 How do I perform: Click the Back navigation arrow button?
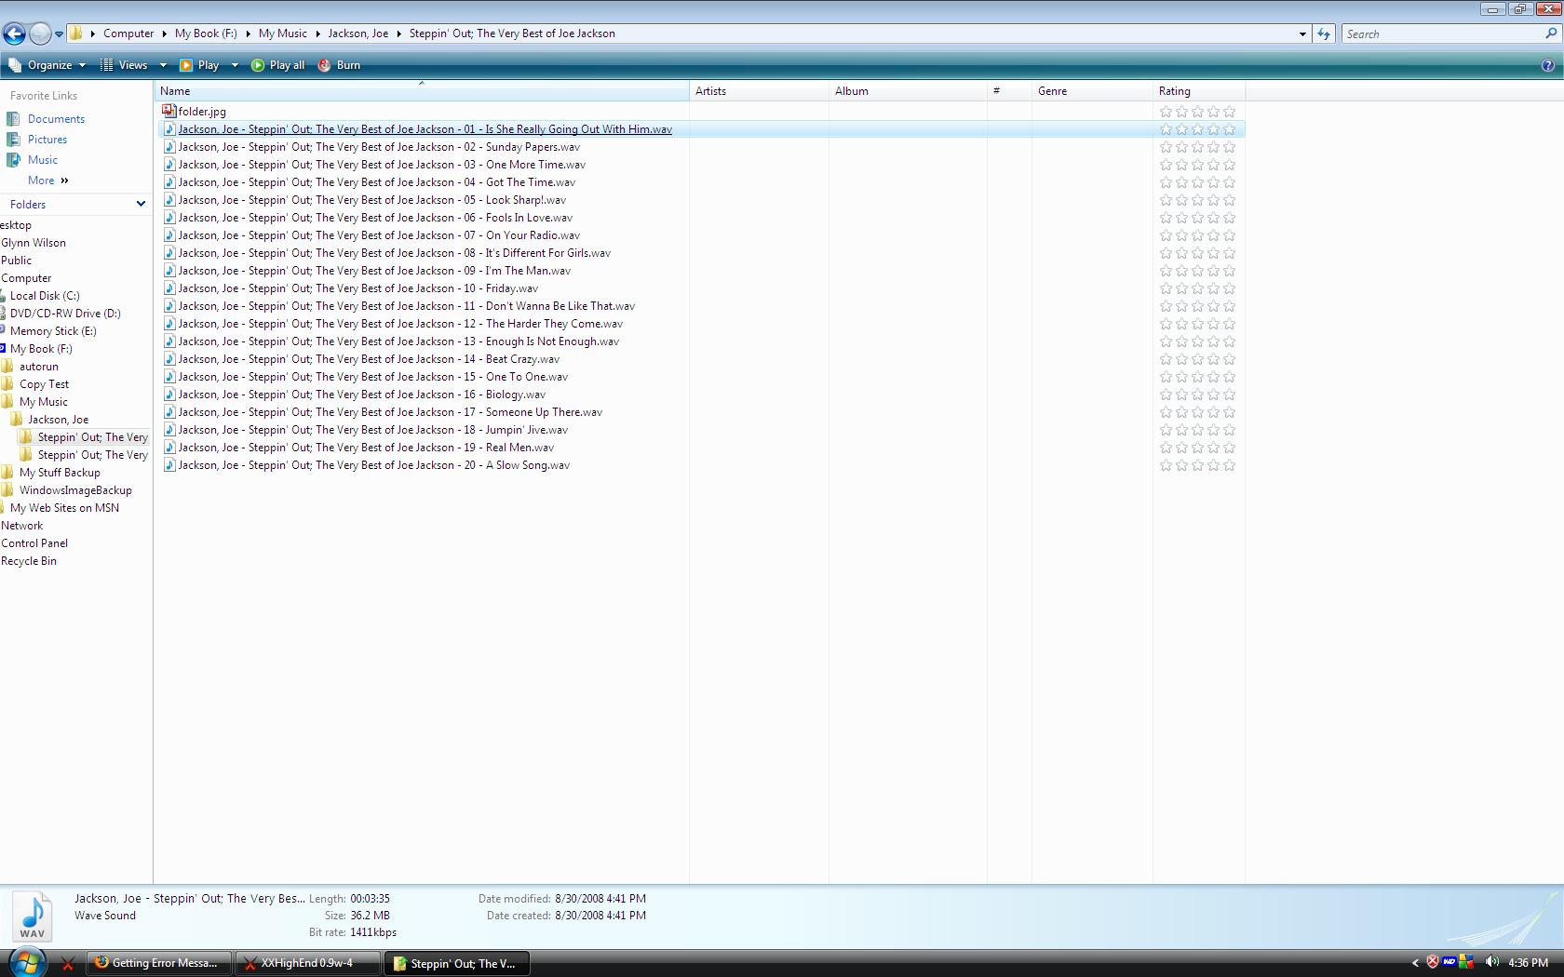pyautogui.click(x=14, y=34)
